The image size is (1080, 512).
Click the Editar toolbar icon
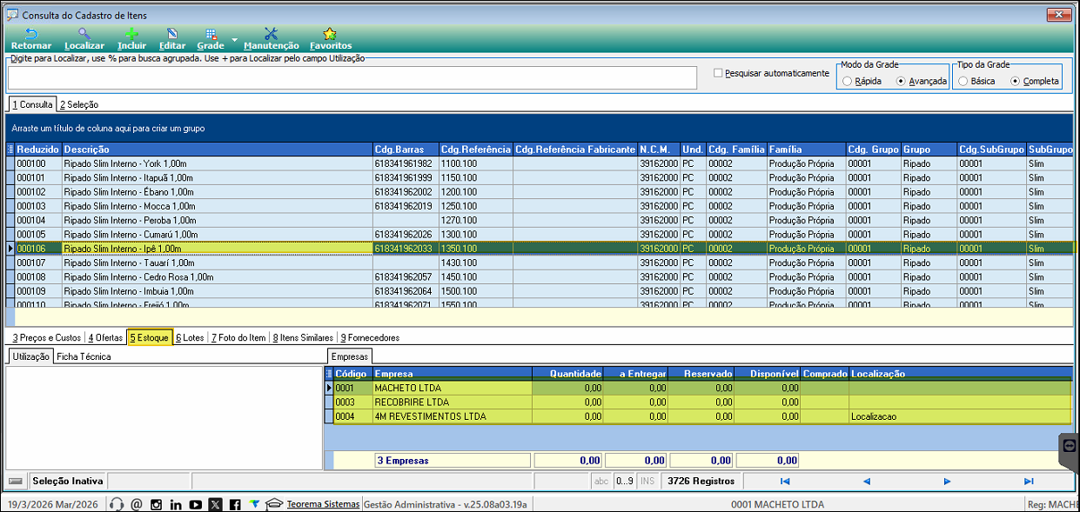point(172,34)
